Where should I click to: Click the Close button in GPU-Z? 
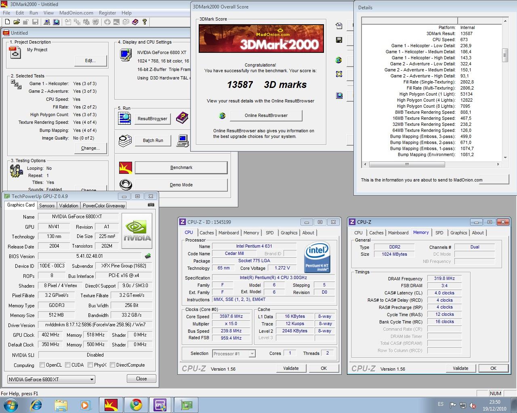(141, 379)
